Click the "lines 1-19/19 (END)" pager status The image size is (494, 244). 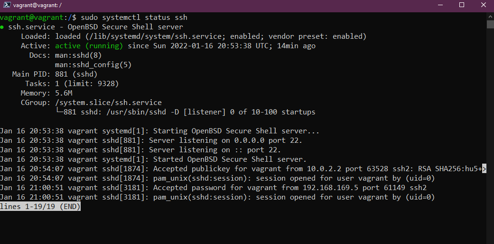click(40, 207)
